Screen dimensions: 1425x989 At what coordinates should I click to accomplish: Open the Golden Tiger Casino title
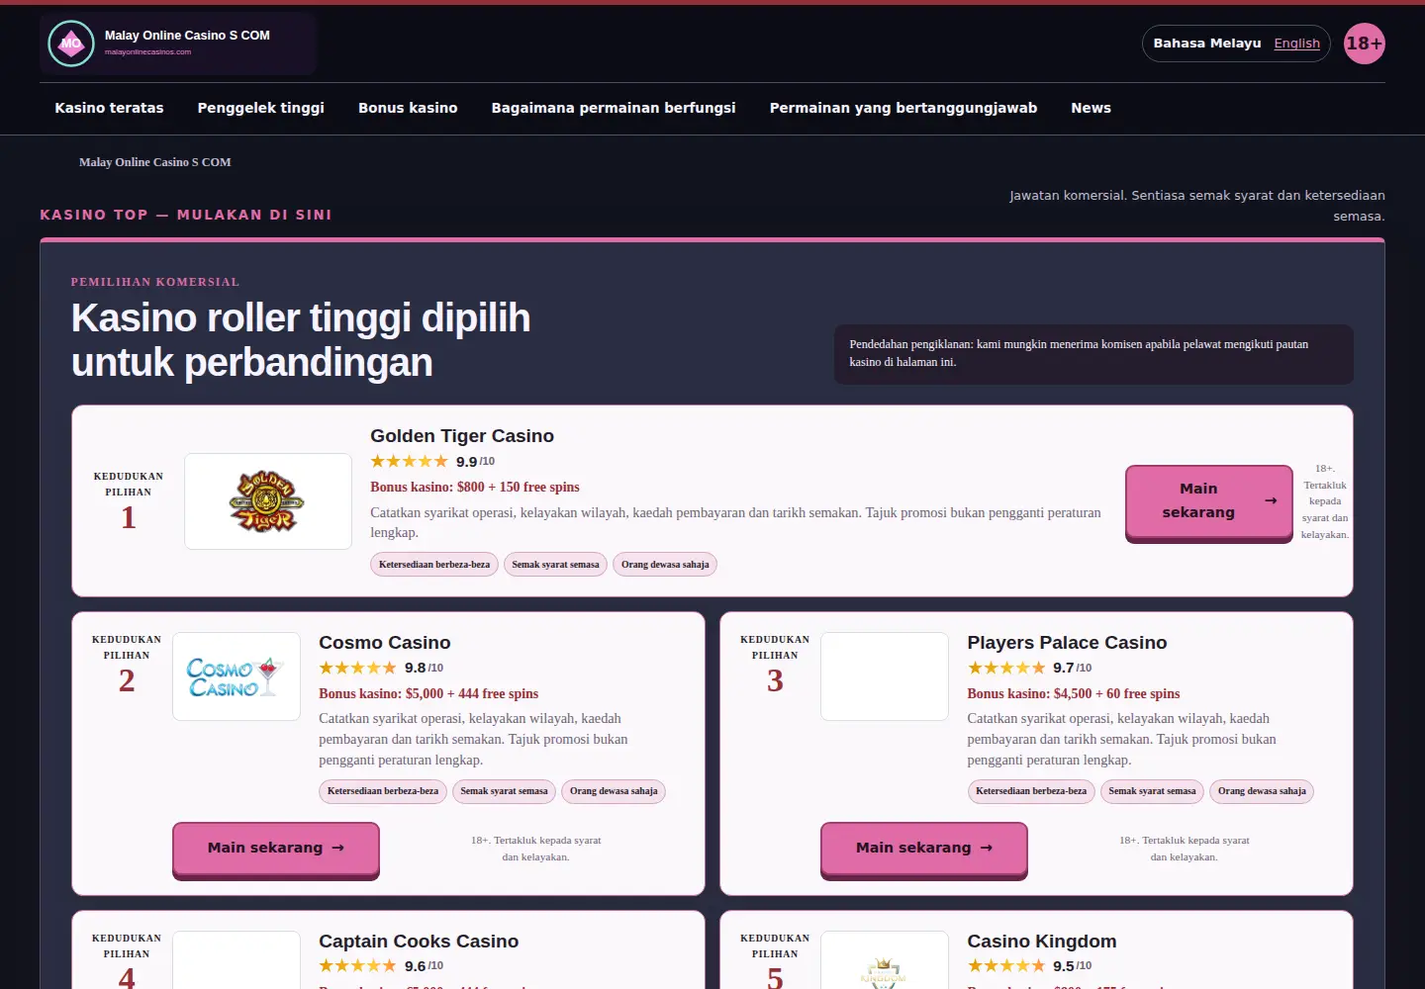pyautogui.click(x=462, y=436)
